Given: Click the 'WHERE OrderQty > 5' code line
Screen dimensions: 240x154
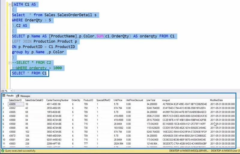Looking at the screenshot, I should click(x=31, y=20).
